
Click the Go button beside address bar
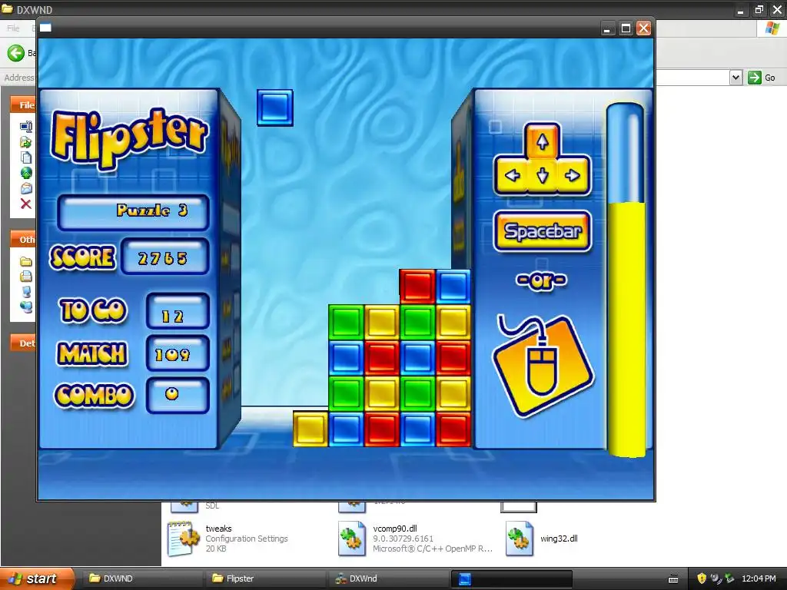click(762, 78)
